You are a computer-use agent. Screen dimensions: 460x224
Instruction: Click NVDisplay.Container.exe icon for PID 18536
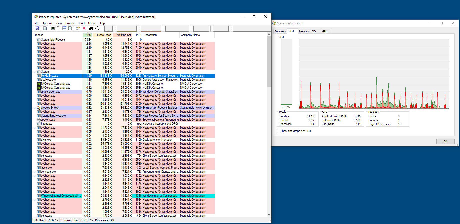coord(39,88)
